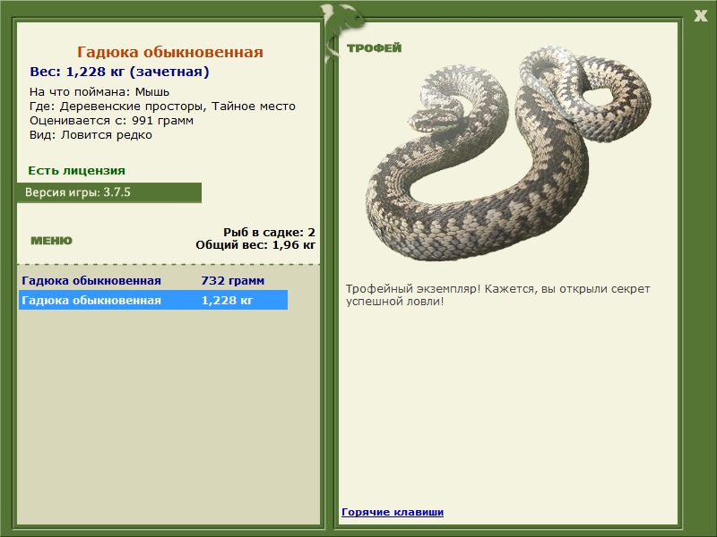Click the На что поймана: Мышь line
717x537 pixels.
pyautogui.click(x=99, y=92)
